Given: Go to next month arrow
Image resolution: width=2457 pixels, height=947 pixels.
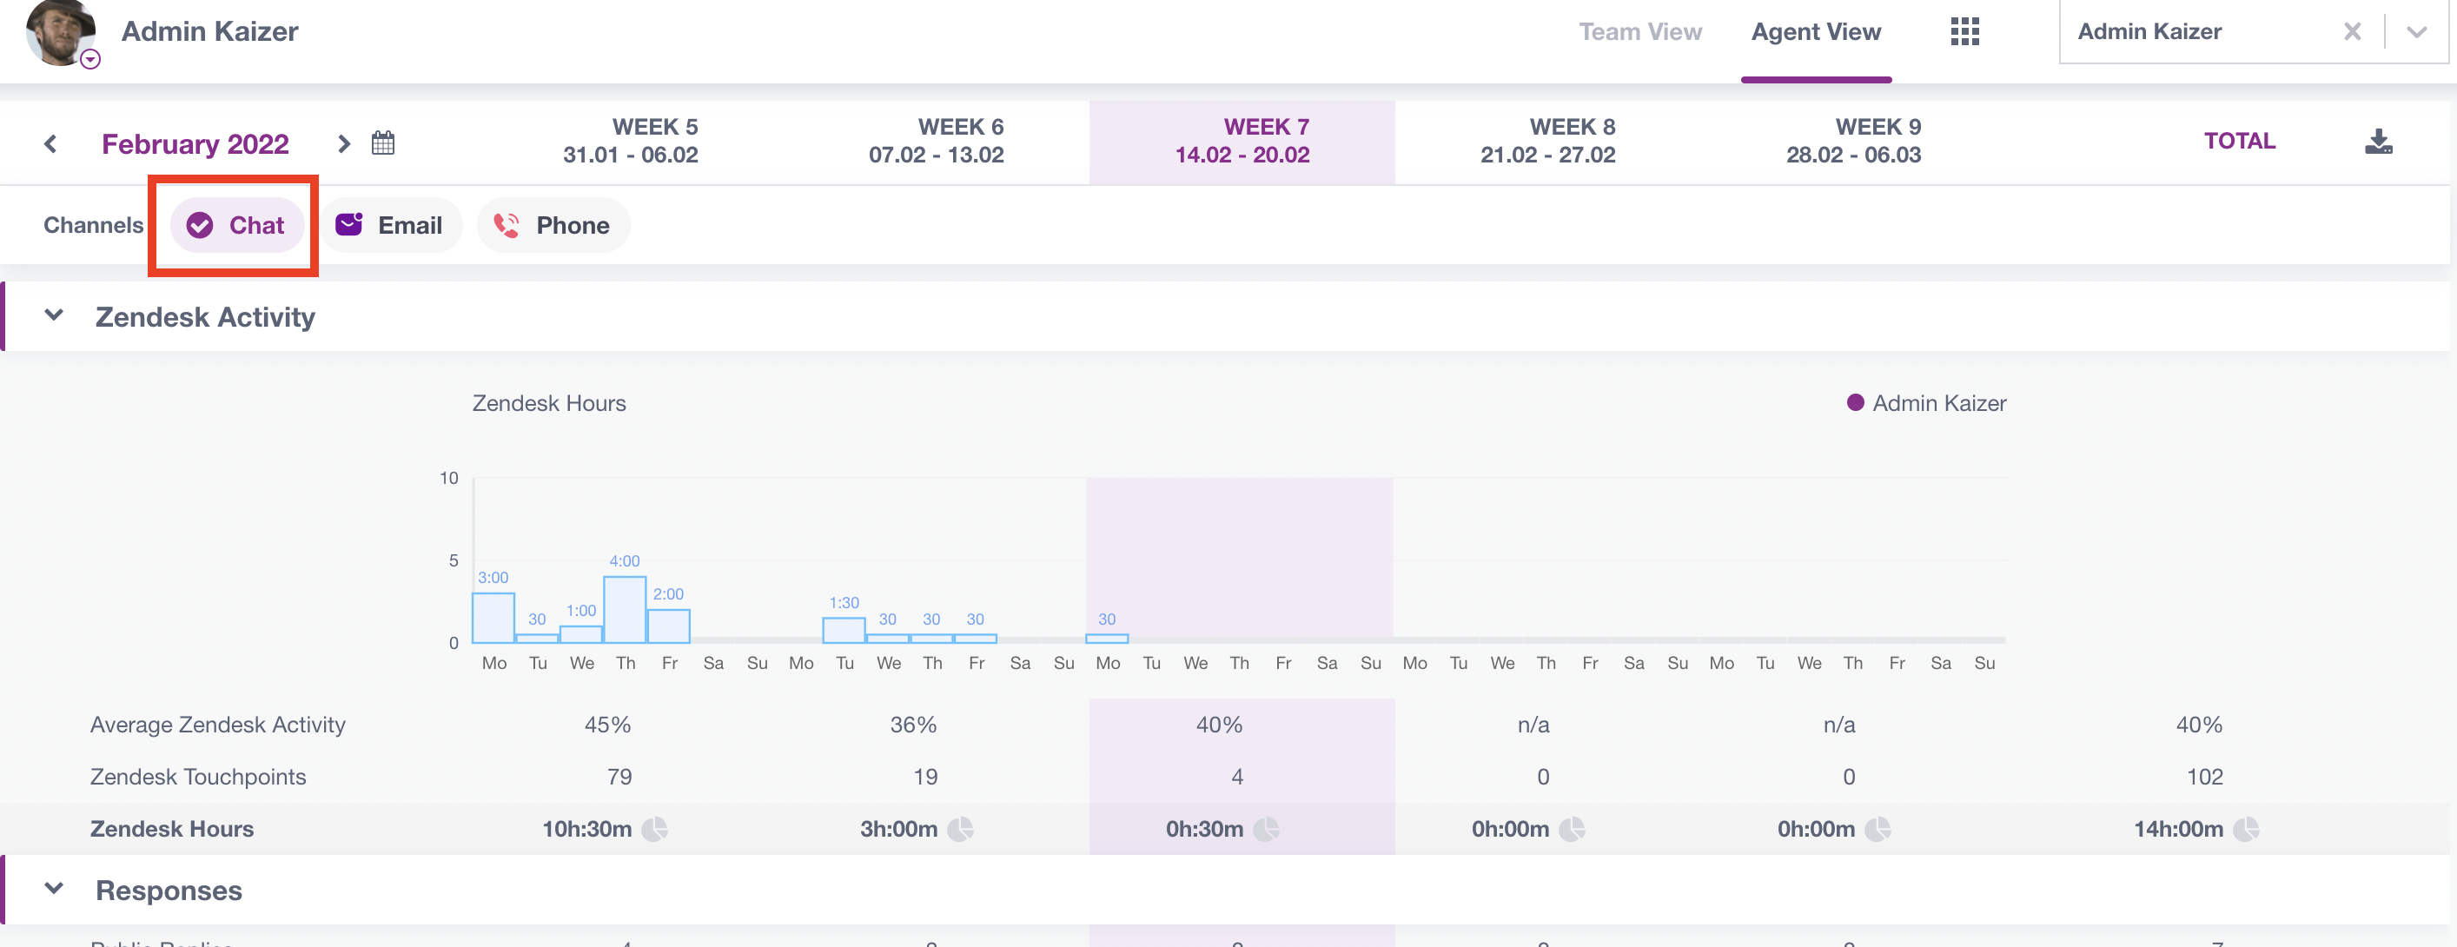Looking at the screenshot, I should (343, 143).
